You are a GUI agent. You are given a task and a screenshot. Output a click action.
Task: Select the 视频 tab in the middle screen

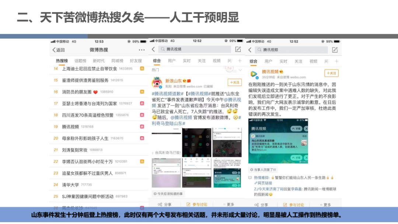click(217, 61)
